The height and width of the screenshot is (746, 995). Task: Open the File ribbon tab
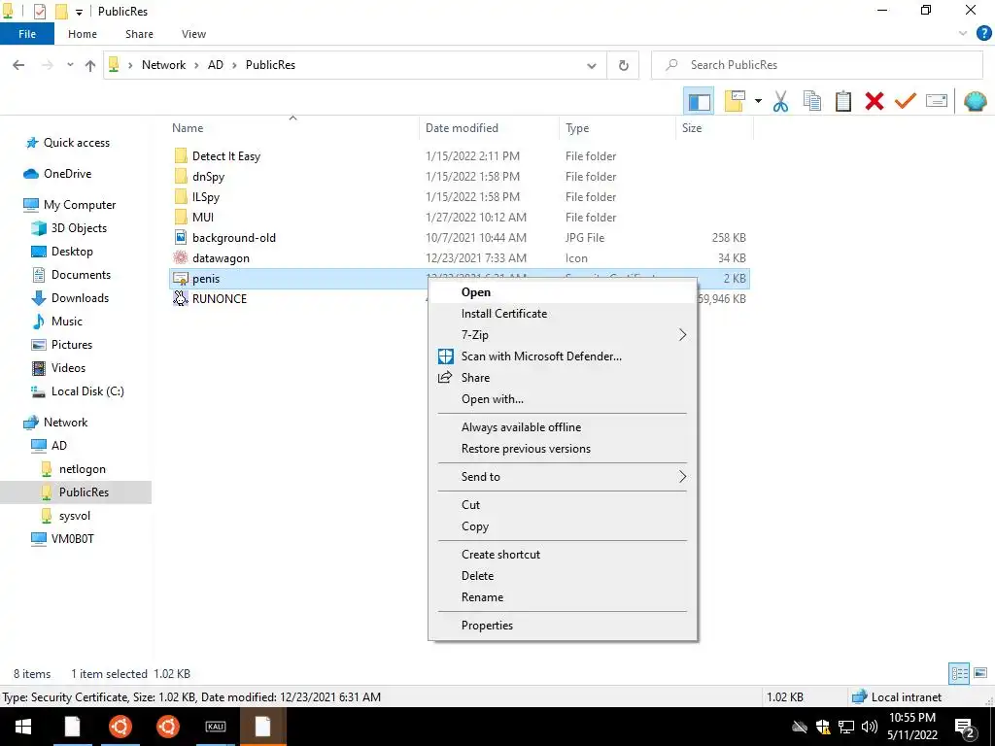(27, 34)
